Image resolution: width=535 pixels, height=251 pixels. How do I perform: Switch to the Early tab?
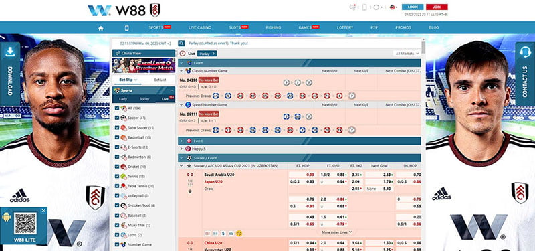(x=123, y=99)
